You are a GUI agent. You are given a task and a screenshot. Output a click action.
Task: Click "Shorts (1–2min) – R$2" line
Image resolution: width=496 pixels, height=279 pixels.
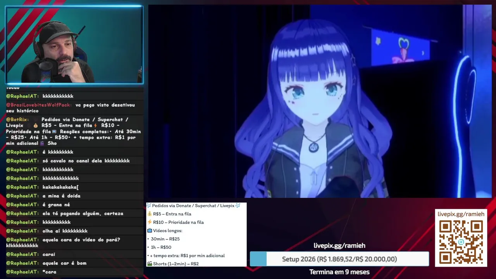tap(176, 264)
